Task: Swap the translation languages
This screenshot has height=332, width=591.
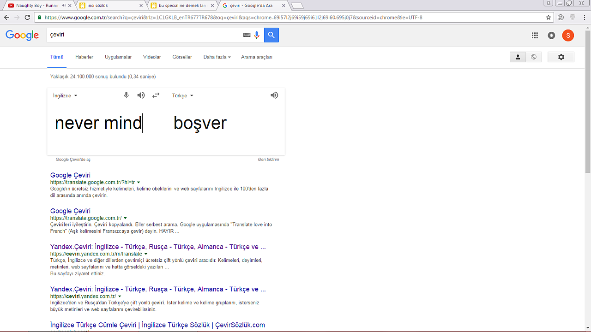Action: pyautogui.click(x=156, y=95)
